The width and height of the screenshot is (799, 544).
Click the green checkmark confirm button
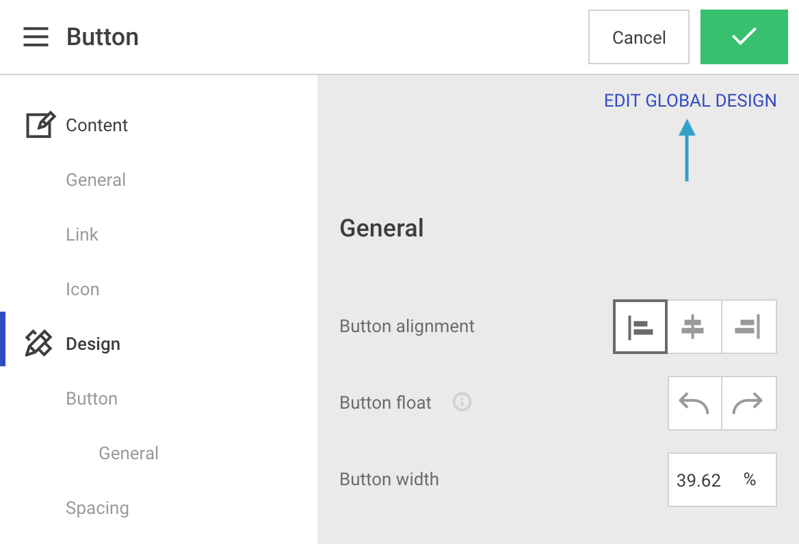[x=744, y=37]
